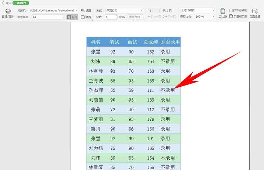
Task: Select the 打印预览 tab
Action: [21, 3]
